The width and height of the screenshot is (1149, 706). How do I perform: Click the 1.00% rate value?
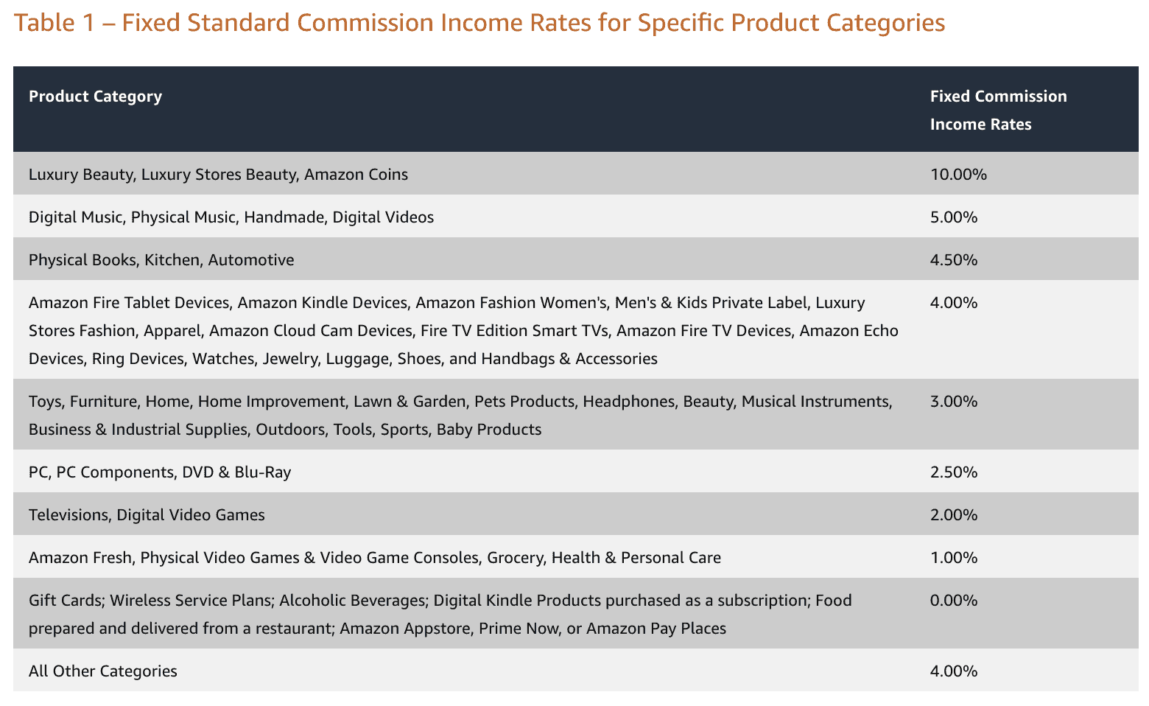point(954,558)
